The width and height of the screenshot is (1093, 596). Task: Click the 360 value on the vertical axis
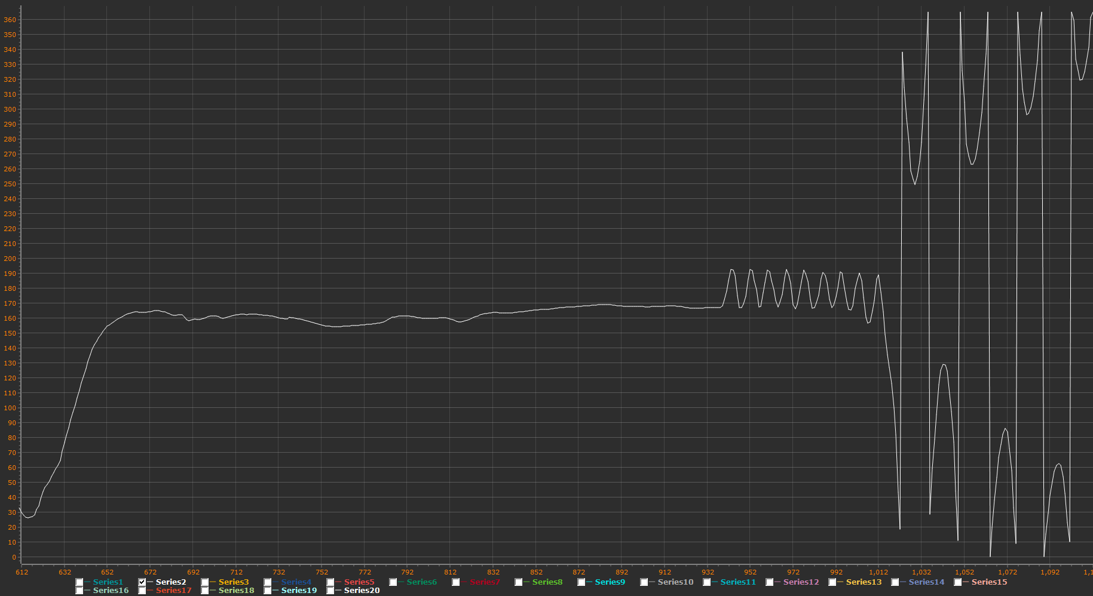(x=10, y=20)
